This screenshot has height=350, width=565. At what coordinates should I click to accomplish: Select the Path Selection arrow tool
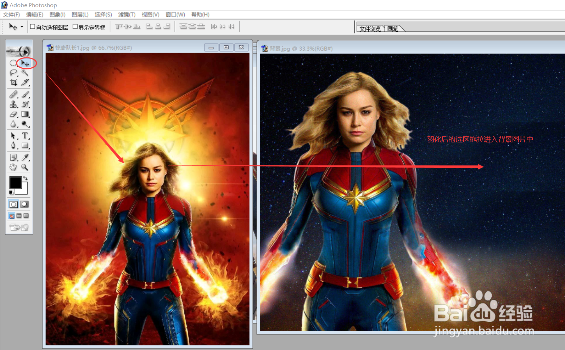[x=13, y=136]
